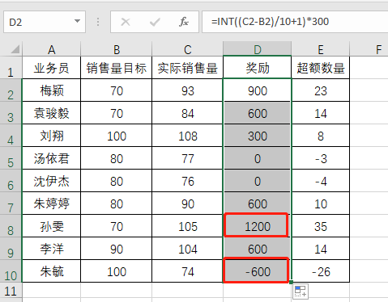Image resolution: width=388 pixels, height=302 pixels.
Task: Select row 2 header
Action: [11, 90]
